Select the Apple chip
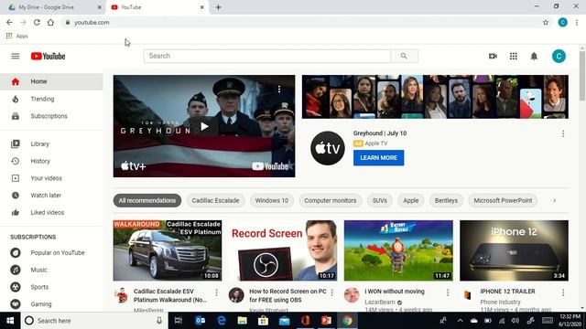Image resolution: width=586 pixels, height=329 pixels. 411,200
